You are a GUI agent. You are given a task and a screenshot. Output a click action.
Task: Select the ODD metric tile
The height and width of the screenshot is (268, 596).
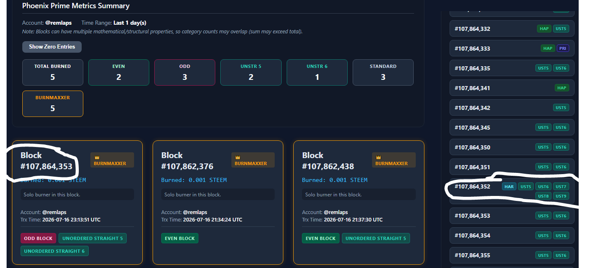pyautogui.click(x=185, y=72)
